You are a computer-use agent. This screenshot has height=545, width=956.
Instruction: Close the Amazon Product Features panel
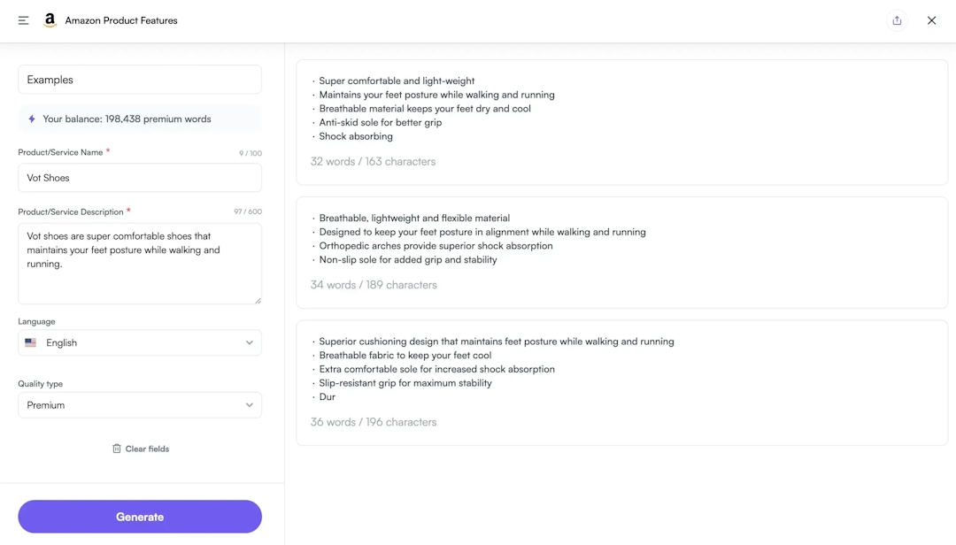pos(931,20)
